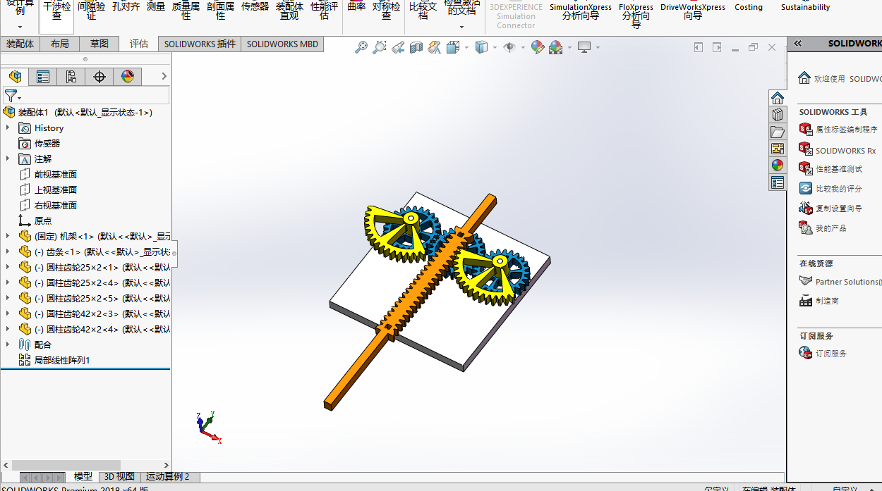Open the Apply Scene dropdown arrow
The height and width of the screenshot is (491, 882).
click(x=569, y=48)
